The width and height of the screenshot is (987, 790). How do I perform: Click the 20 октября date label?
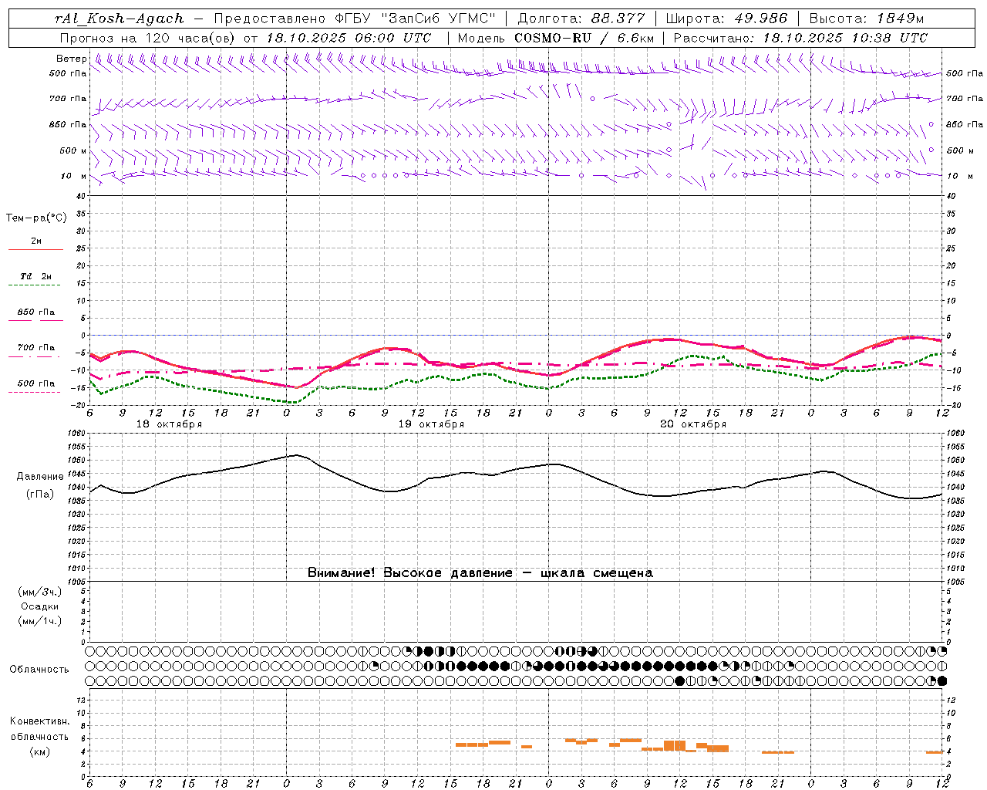[693, 424]
